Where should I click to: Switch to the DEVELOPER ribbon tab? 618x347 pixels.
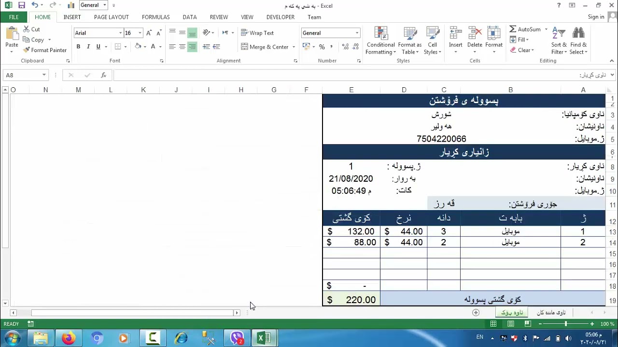[281, 17]
